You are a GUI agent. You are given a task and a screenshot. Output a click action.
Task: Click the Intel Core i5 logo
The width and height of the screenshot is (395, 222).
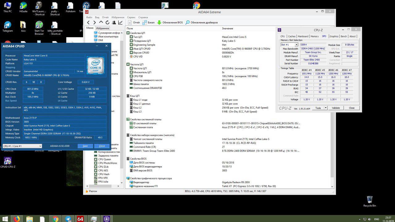[96, 65]
